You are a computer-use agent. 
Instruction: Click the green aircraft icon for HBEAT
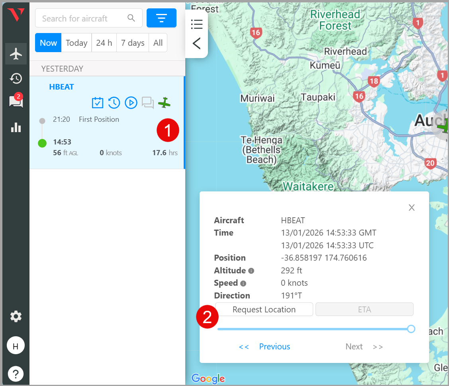point(164,103)
